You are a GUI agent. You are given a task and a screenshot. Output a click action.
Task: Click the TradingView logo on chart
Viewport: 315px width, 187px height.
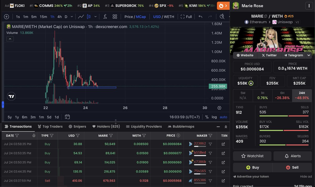(x=11, y=96)
